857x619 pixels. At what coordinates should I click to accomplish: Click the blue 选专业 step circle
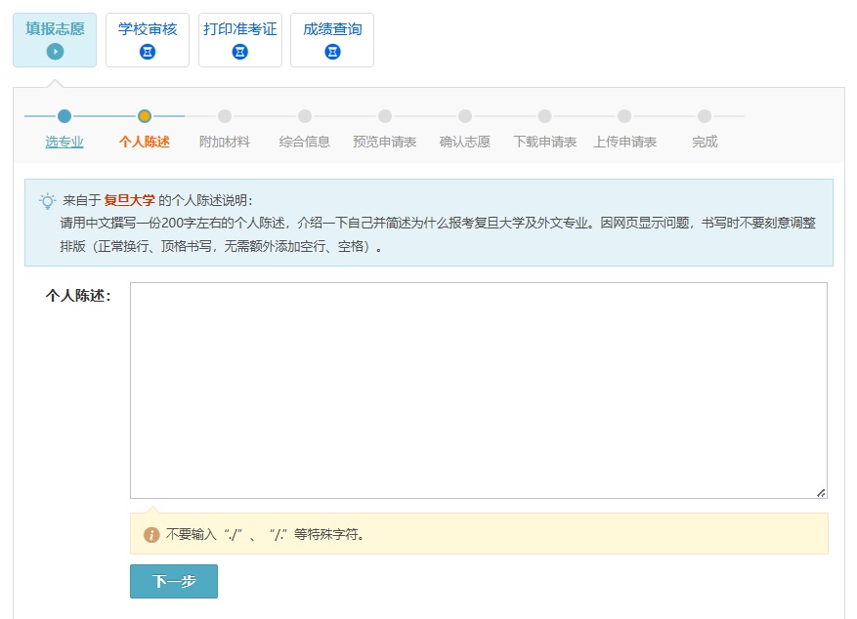[x=64, y=116]
